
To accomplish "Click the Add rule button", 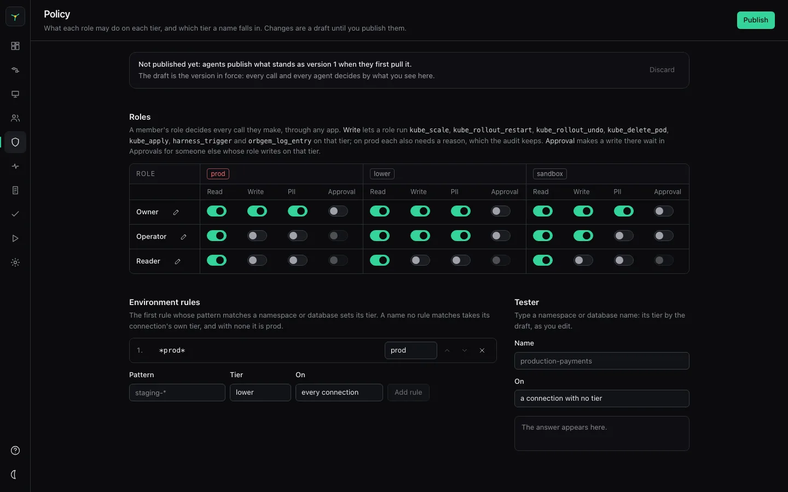I will [408, 393].
